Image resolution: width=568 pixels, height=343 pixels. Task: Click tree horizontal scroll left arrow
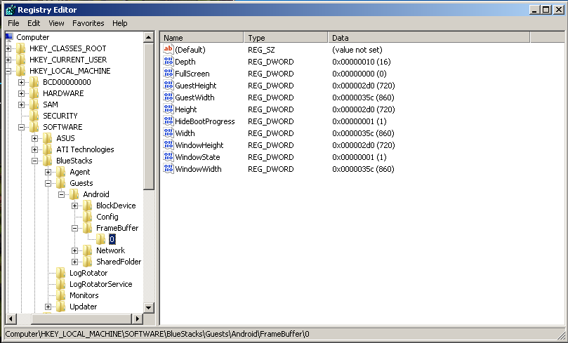[x=11, y=318]
